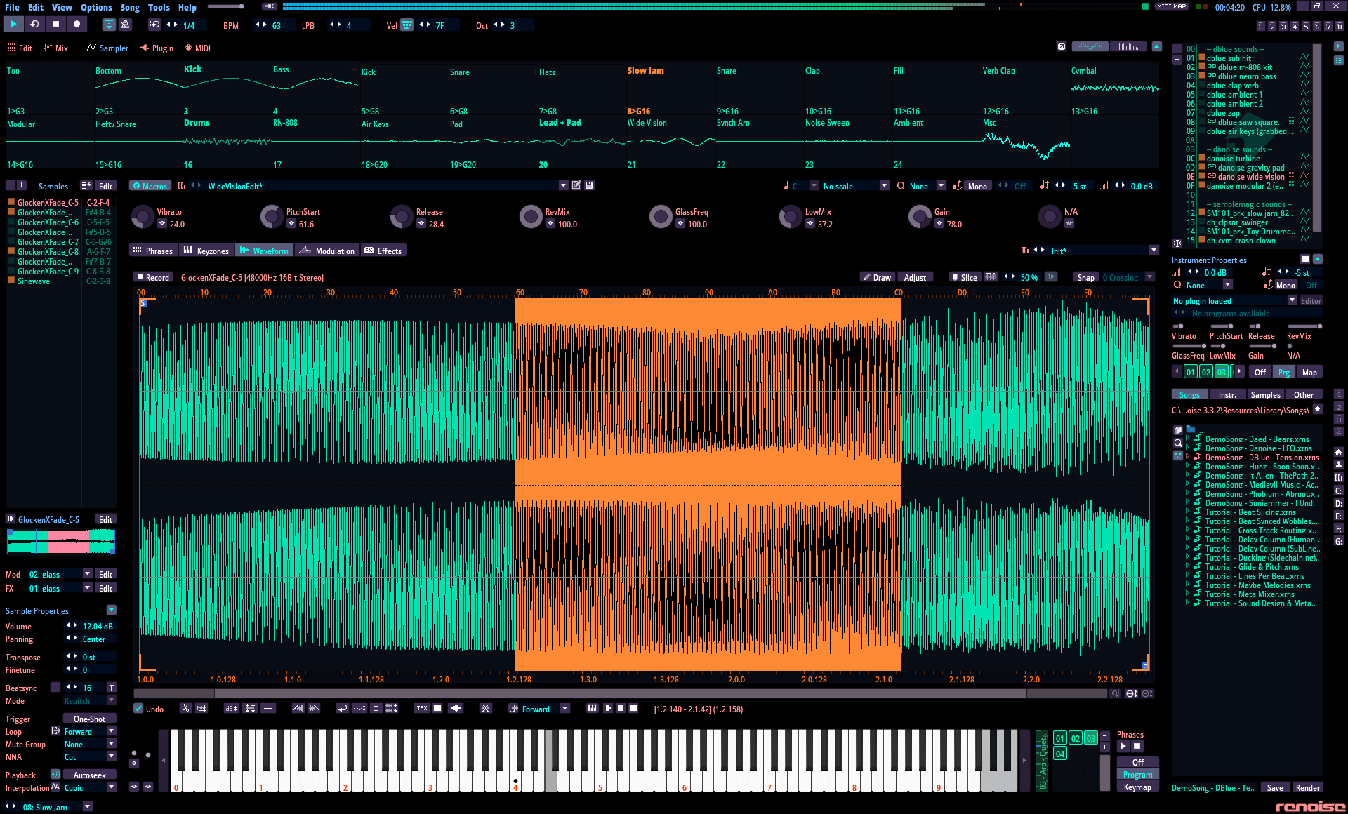Toggle One-Shot trigger mode
Screen dimensions: 1348x814
click(89, 719)
